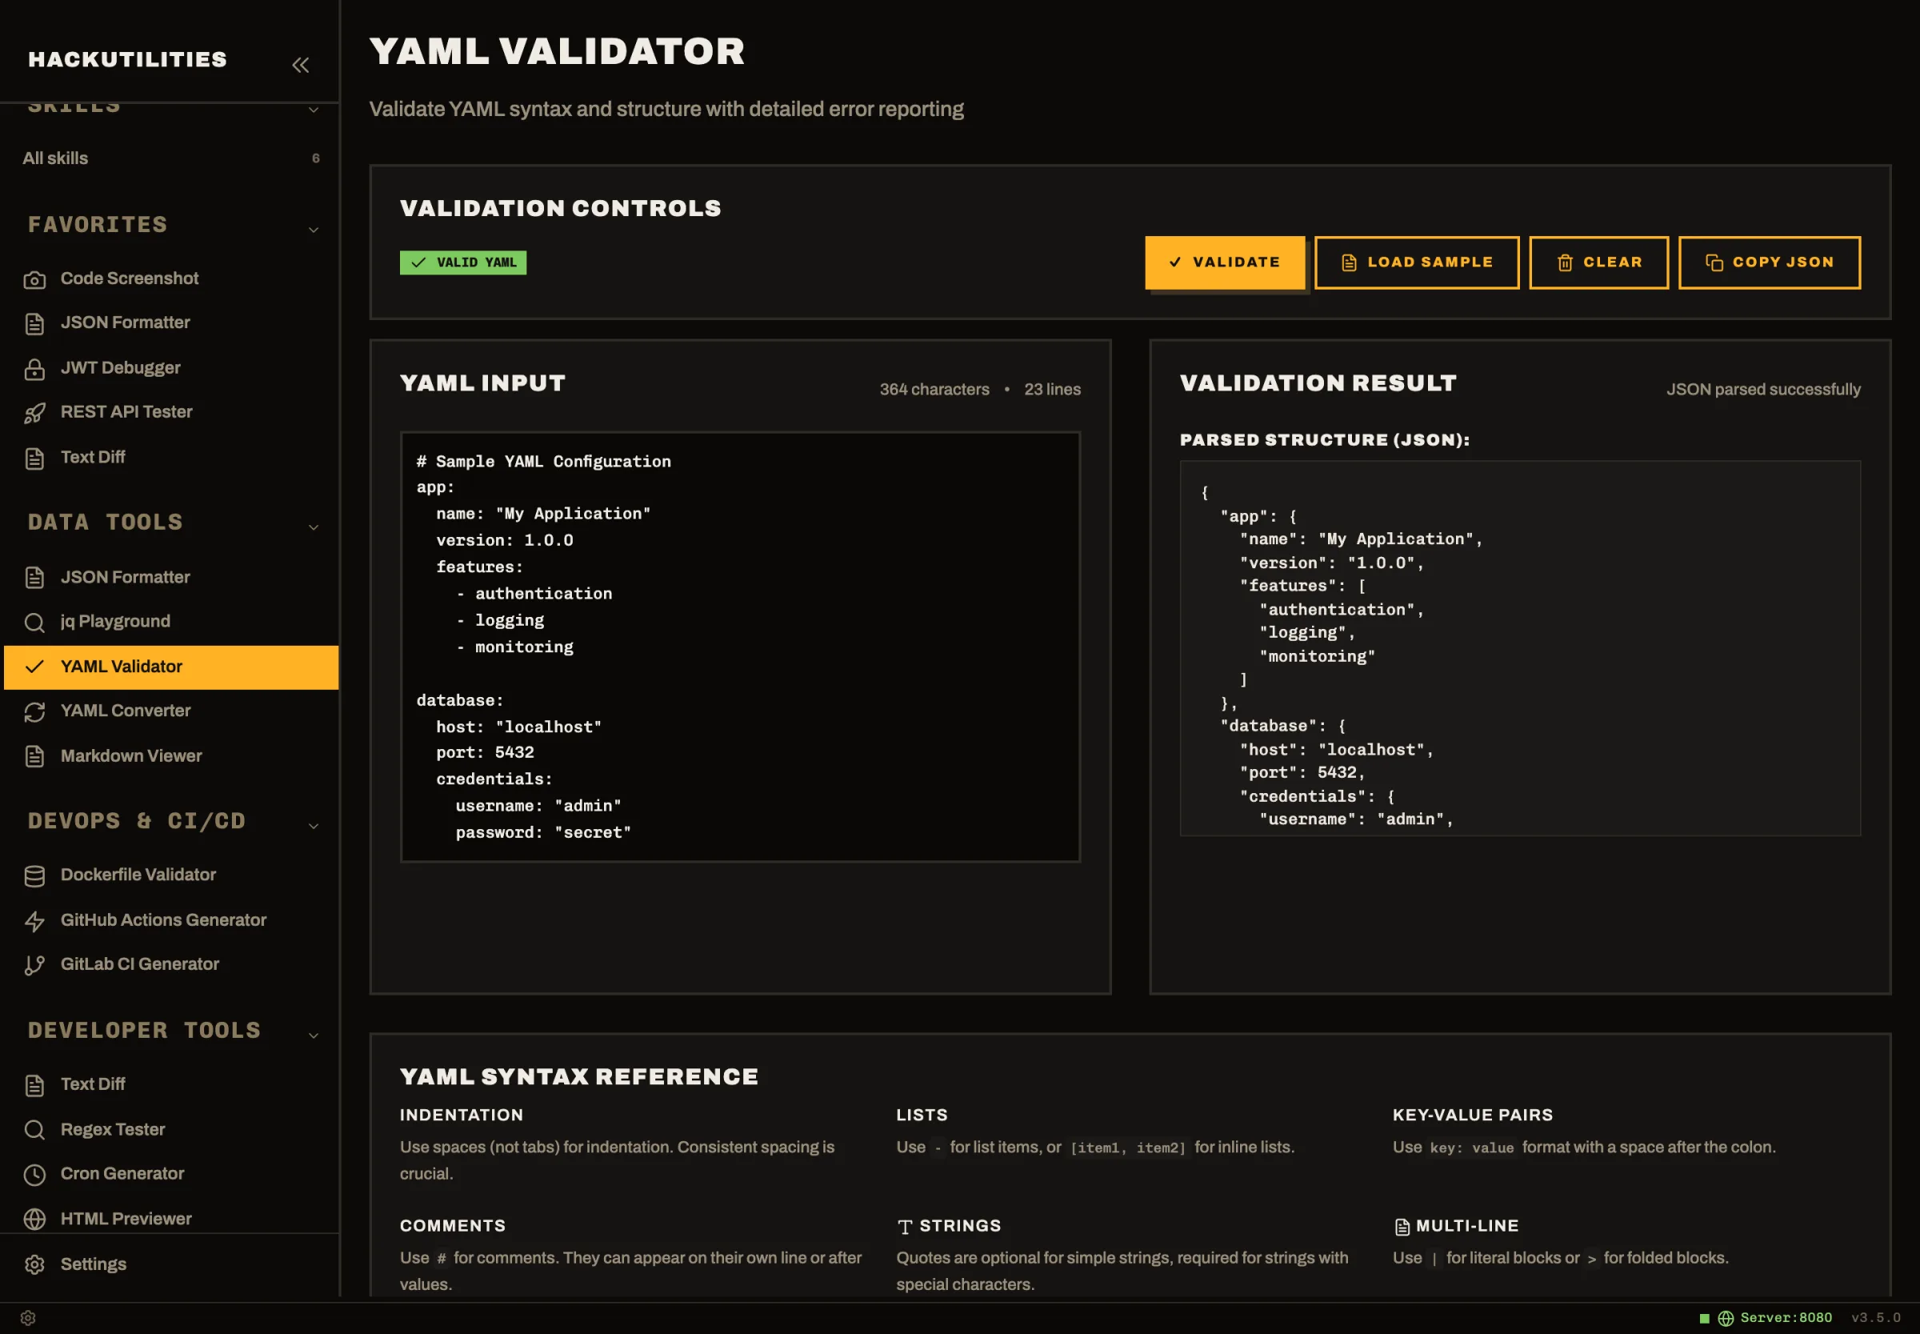The height and width of the screenshot is (1334, 1920).
Task: Click the Code Screenshot camera icon
Action: tap(34, 279)
